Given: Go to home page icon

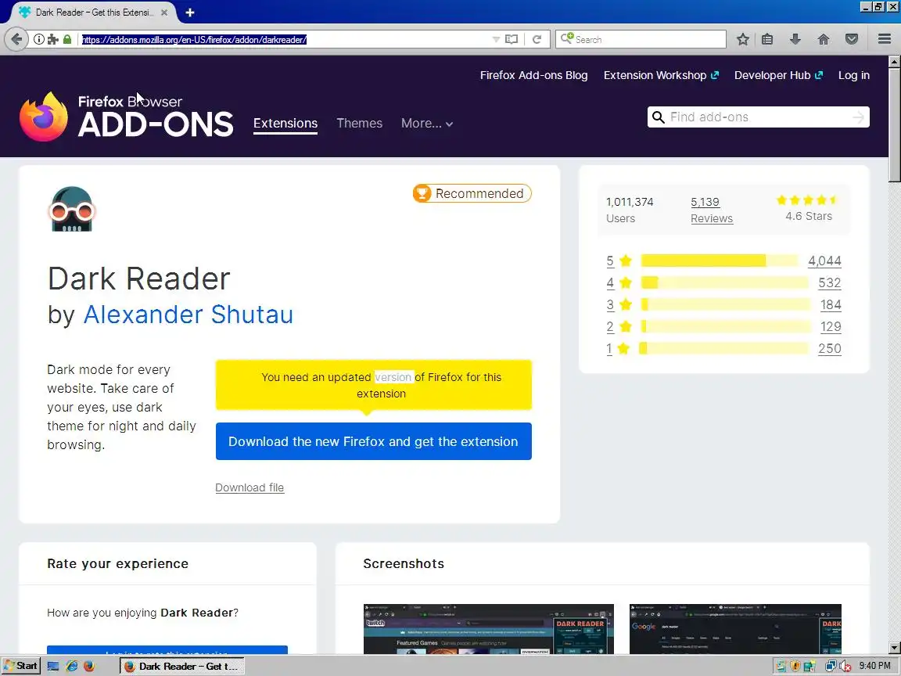Looking at the screenshot, I should [824, 39].
